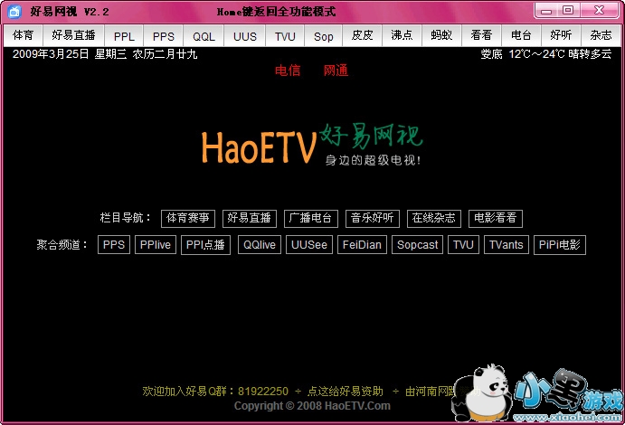Click the date 2009年3月25日 text

pos(51,54)
